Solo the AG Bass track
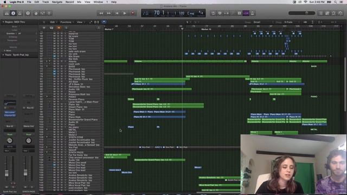Viewport: 347px width, 195px height. [x=58, y=82]
